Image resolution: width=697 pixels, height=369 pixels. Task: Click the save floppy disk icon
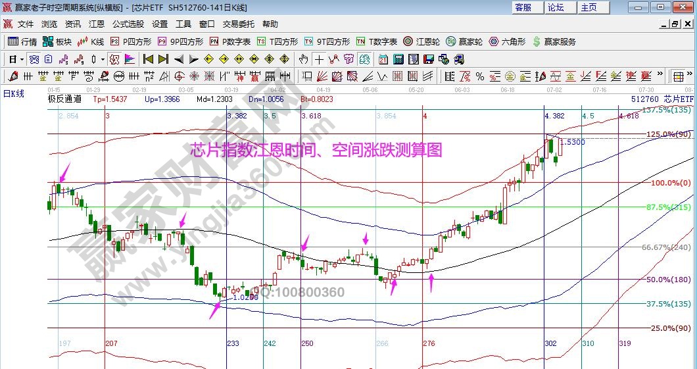(x=429, y=59)
